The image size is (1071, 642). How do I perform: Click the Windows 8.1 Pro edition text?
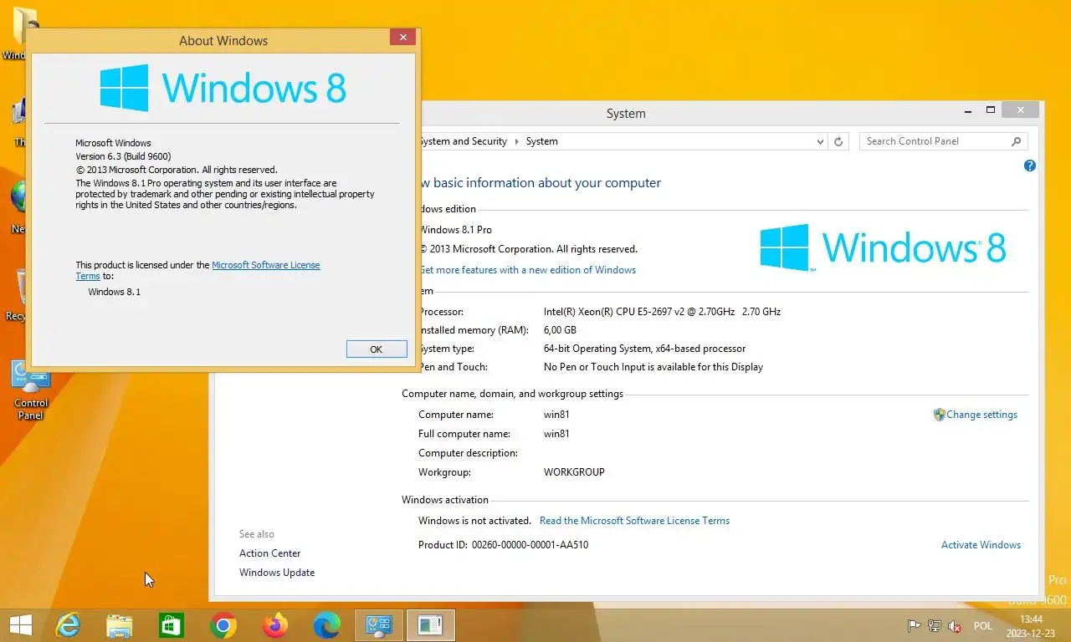(x=455, y=230)
